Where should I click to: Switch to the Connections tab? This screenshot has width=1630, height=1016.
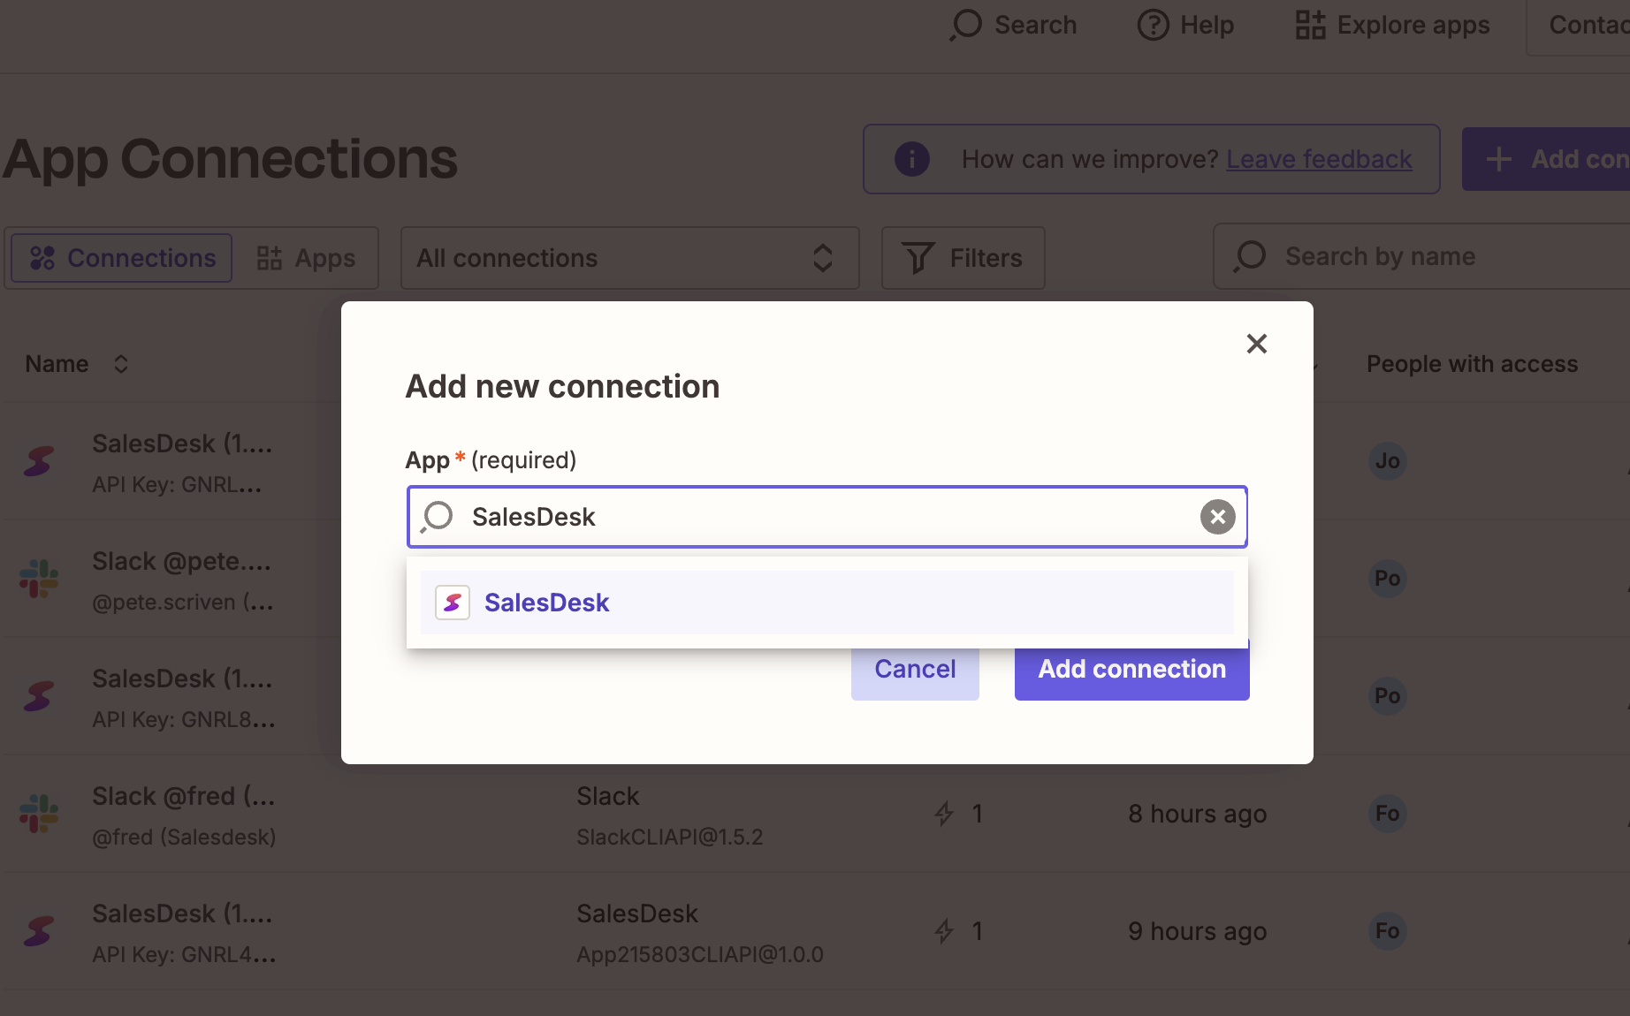[x=119, y=257]
